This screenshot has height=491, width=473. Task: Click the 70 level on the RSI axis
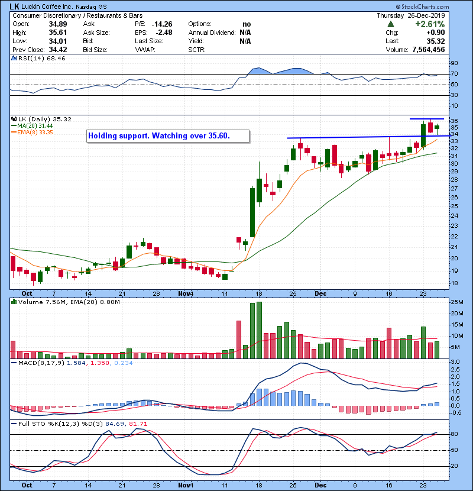point(454,74)
